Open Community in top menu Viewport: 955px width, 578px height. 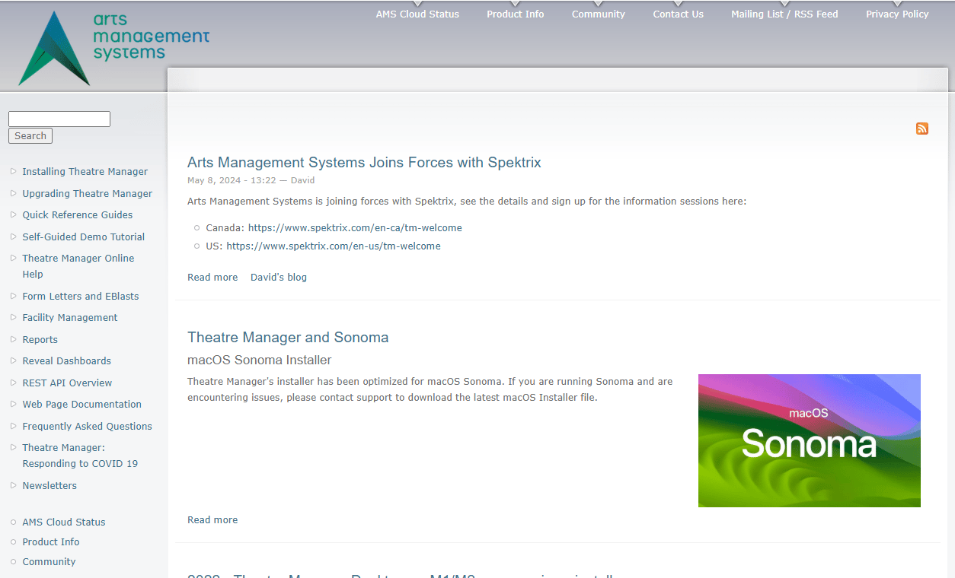pos(599,14)
